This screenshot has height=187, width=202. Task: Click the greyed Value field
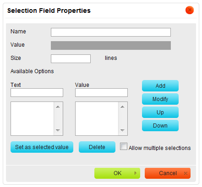tap(111, 45)
